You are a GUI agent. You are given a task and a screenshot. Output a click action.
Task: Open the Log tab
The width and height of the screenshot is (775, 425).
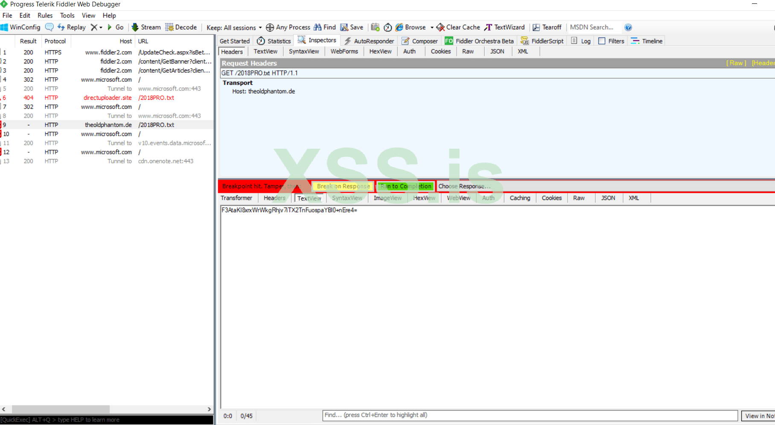click(x=581, y=41)
